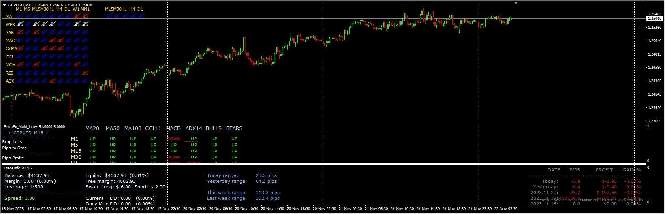This screenshot has height=214, width=665.
Task: Click the red SAR signal icon under M1
Action: coord(20,32)
